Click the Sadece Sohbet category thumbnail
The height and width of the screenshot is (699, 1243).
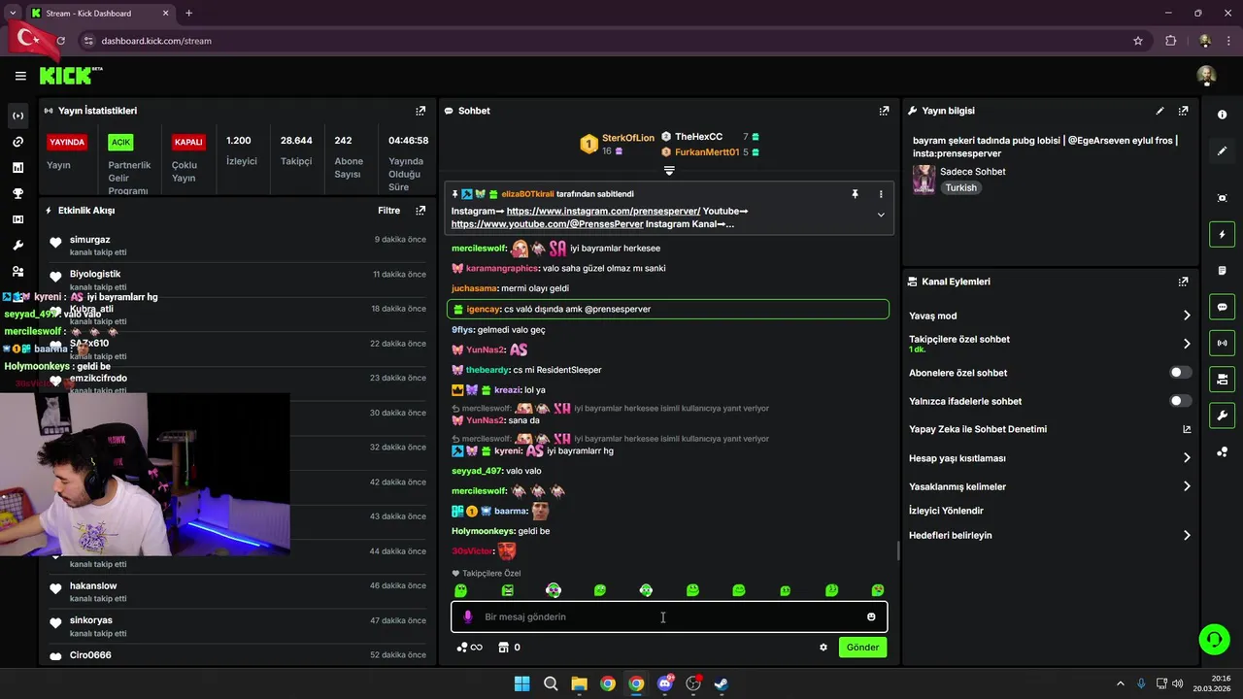click(924, 179)
